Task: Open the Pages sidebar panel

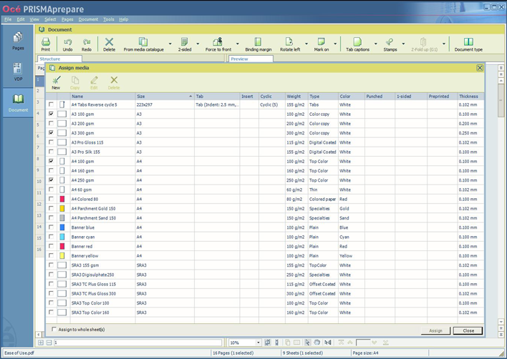Action: click(x=18, y=41)
